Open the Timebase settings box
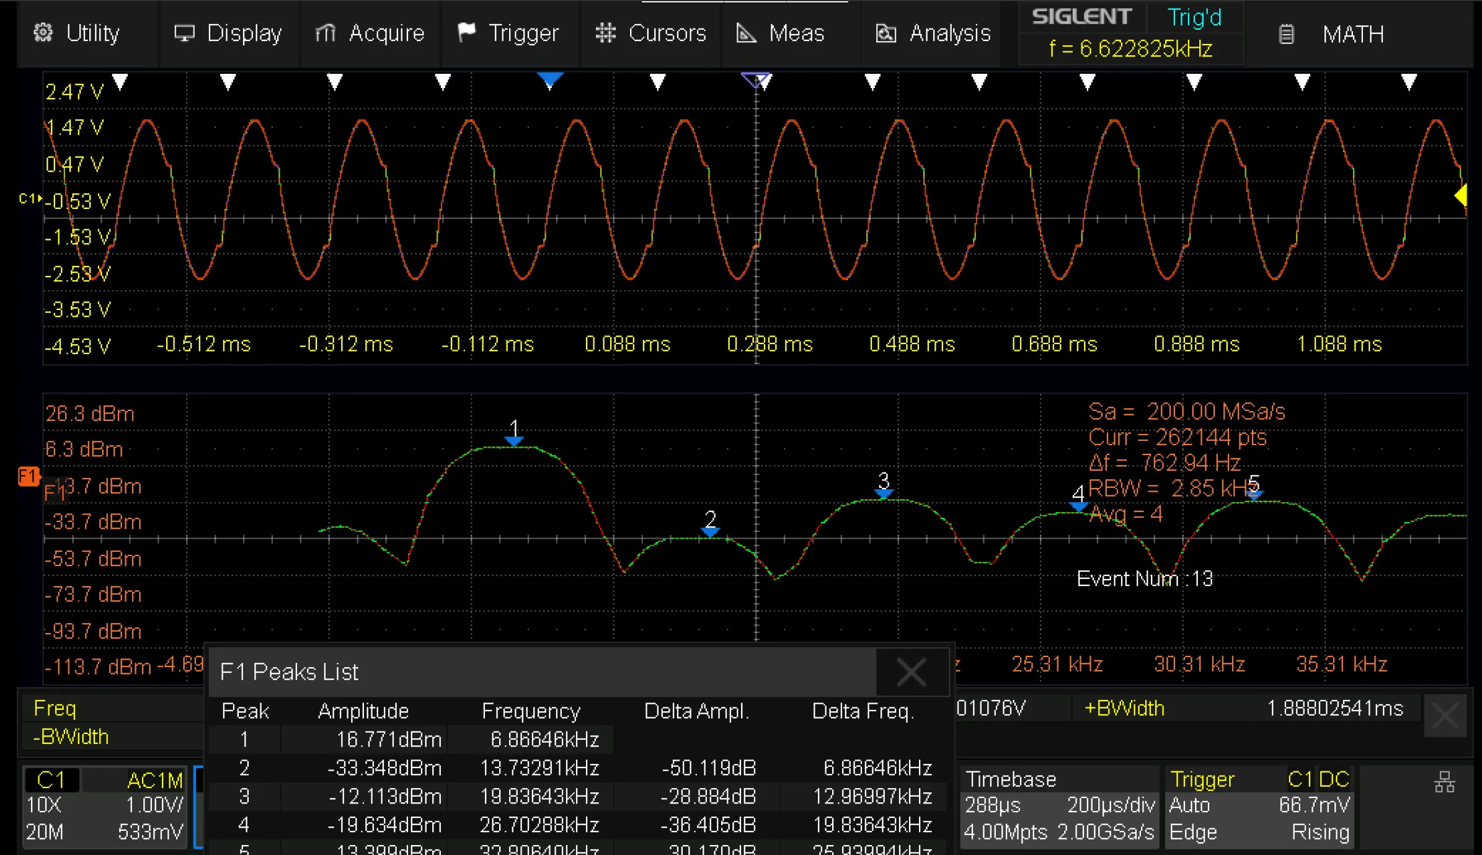The width and height of the screenshot is (1482, 855). 1059,806
